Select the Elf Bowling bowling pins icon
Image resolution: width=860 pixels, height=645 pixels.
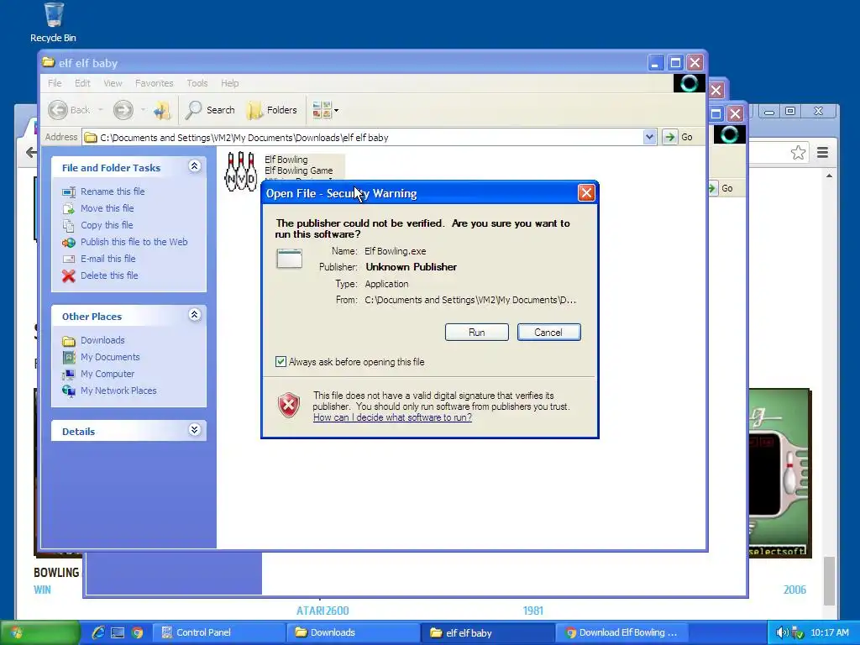tap(241, 171)
